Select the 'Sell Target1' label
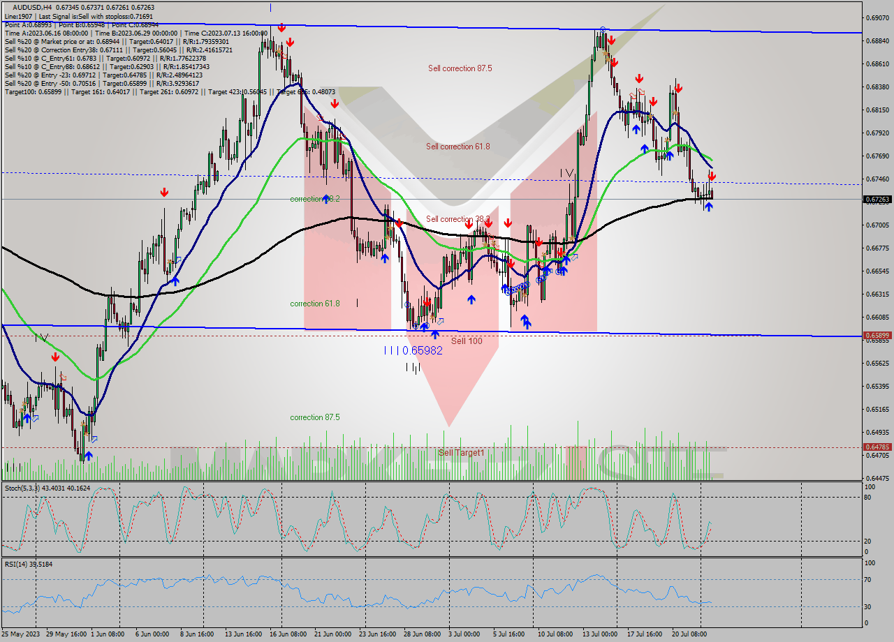 coord(461,453)
